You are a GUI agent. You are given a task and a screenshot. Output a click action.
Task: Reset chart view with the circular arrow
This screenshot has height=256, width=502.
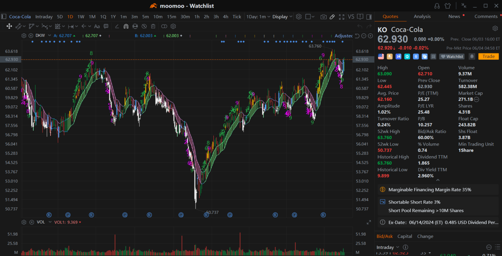357,36
